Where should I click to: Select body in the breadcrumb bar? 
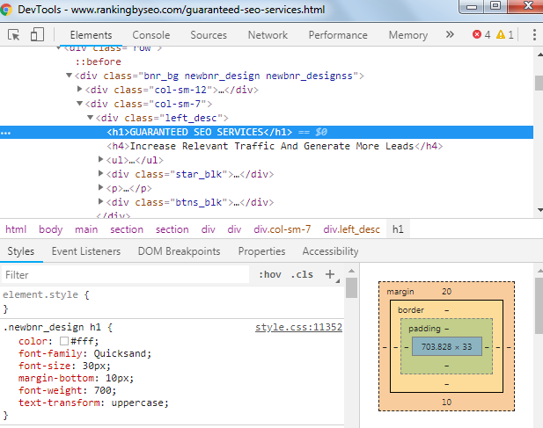(x=50, y=229)
